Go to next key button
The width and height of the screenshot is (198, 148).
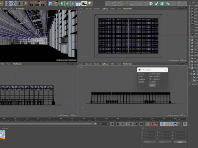click(135, 124)
